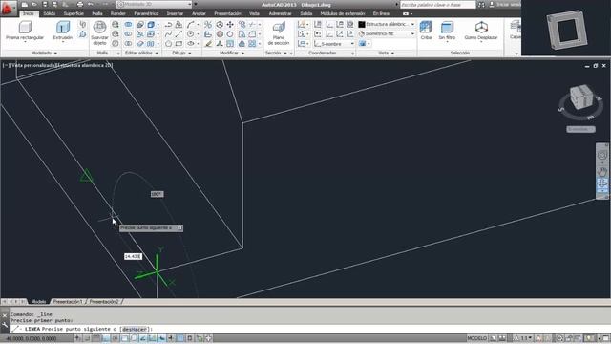Expand the Modelado panel
The height and width of the screenshot is (344, 611).
coord(44,54)
